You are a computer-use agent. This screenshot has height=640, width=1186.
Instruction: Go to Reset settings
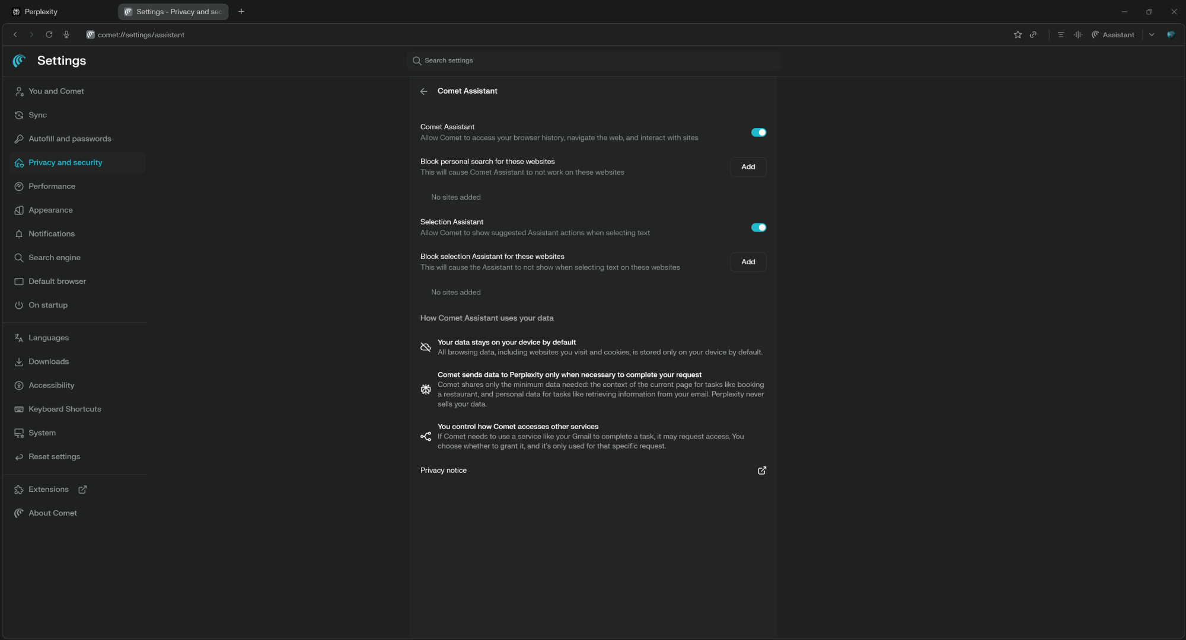click(x=77, y=456)
